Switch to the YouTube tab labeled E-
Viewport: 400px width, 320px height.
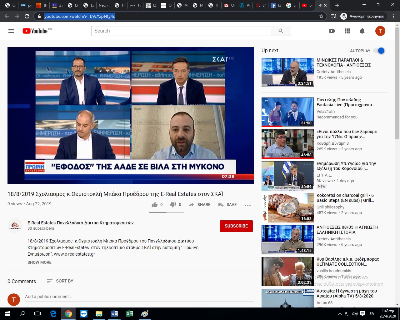click(307, 5)
